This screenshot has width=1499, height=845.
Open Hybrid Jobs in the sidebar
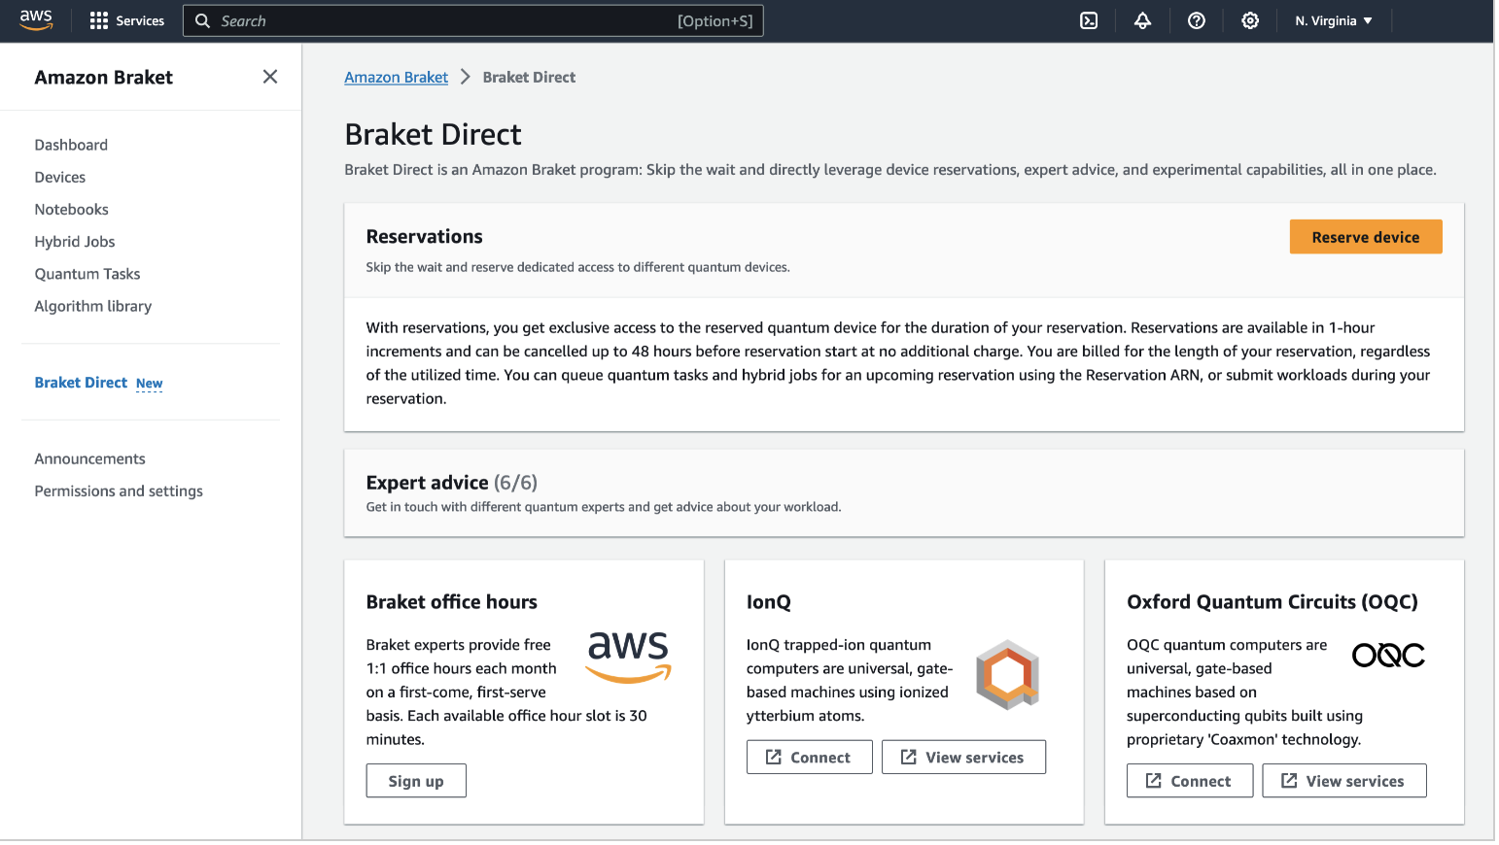(75, 241)
